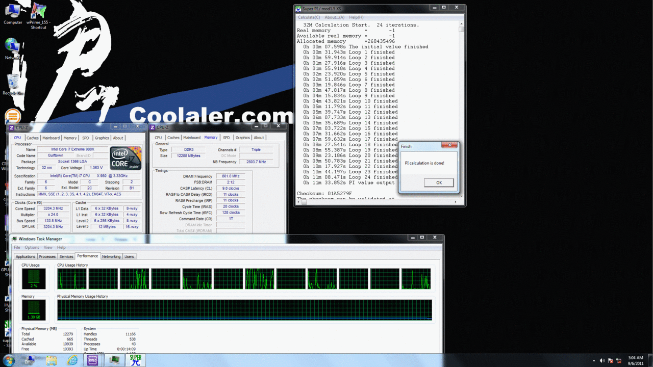Click 'Checksum: 01A5279F' line in Super PI
This screenshot has width=653, height=367.
(x=324, y=194)
